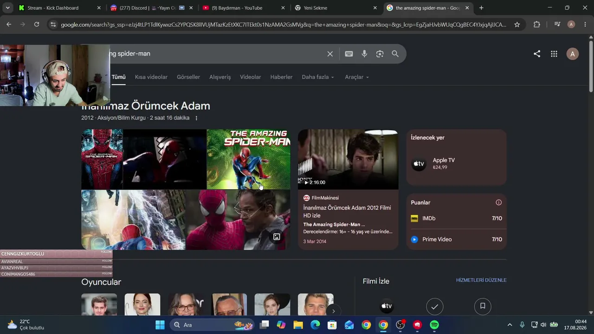
Task: Open Chrome media controls icon
Action: coord(557,25)
